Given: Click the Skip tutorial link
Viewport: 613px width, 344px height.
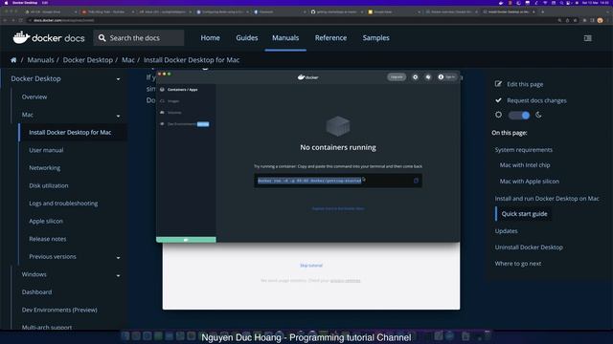Looking at the screenshot, I should point(311,266).
